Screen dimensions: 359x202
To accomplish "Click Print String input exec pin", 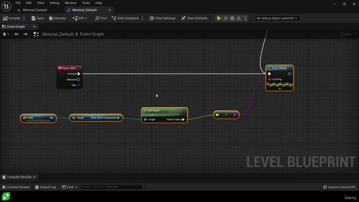I will [x=269, y=74].
